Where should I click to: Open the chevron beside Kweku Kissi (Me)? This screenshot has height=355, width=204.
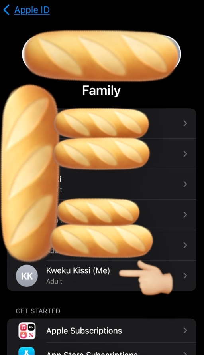185,276
